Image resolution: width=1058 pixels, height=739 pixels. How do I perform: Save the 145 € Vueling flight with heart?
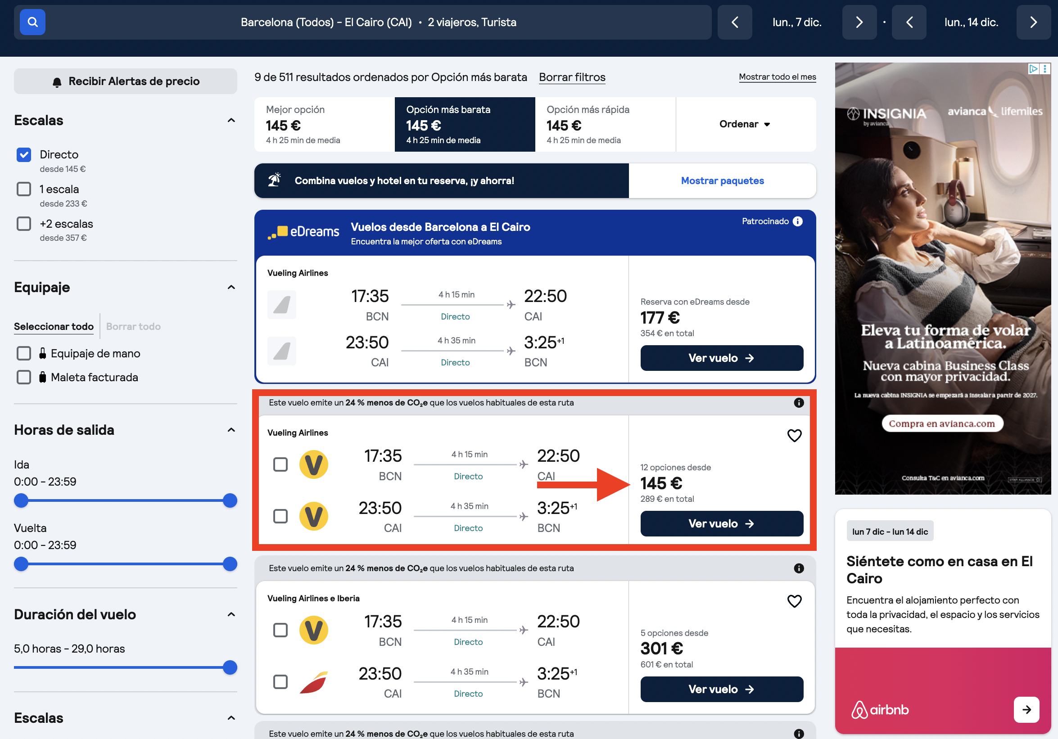[795, 435]
